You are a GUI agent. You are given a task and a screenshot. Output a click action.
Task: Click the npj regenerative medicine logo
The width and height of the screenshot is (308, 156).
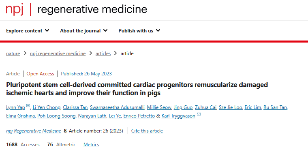coord(77,9)
